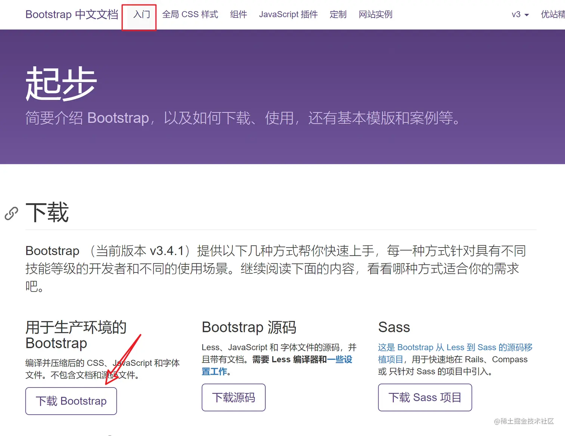Open the v3 version dropdown
Viewport: 565px width, 436px height.
tap(520, 15)
